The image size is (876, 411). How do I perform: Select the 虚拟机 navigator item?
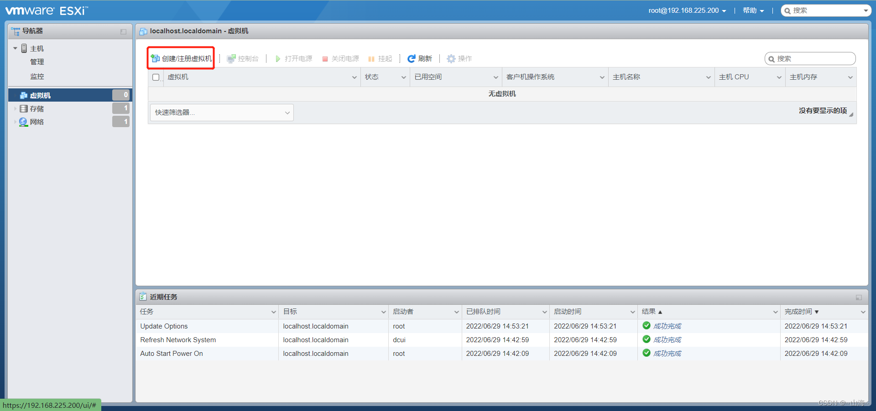[70, 95]
